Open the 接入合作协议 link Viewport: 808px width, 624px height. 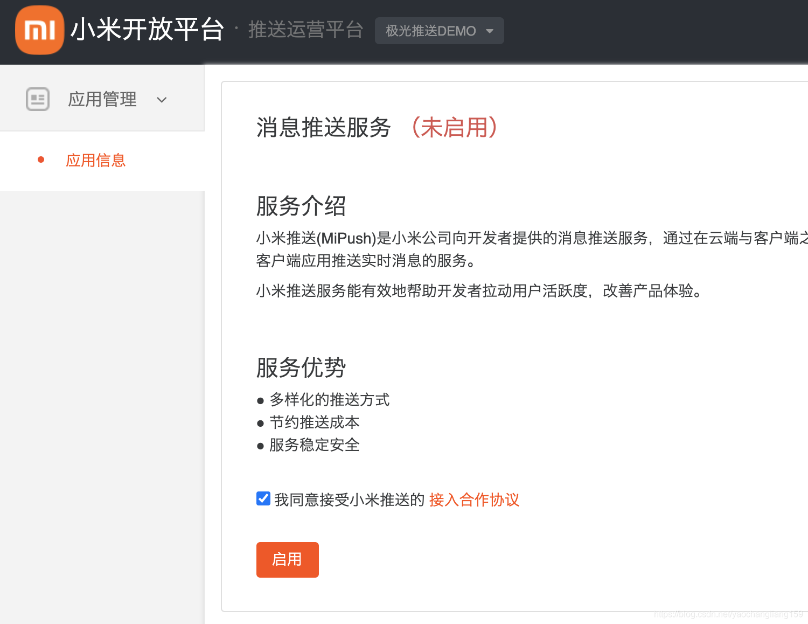point(474,500)
